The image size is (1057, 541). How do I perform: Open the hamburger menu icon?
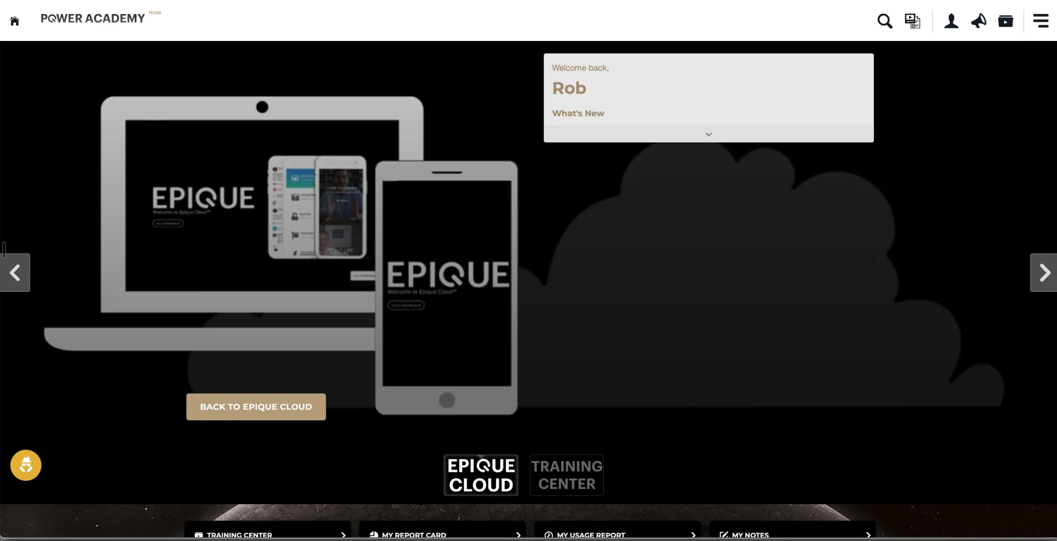1040,21
